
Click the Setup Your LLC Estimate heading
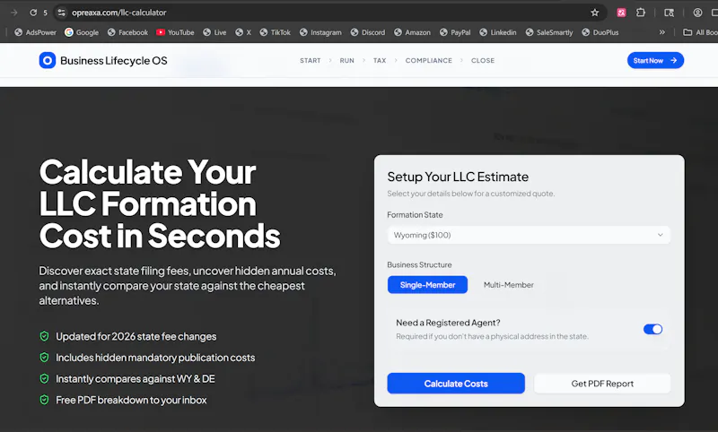(x=458, y=177)
